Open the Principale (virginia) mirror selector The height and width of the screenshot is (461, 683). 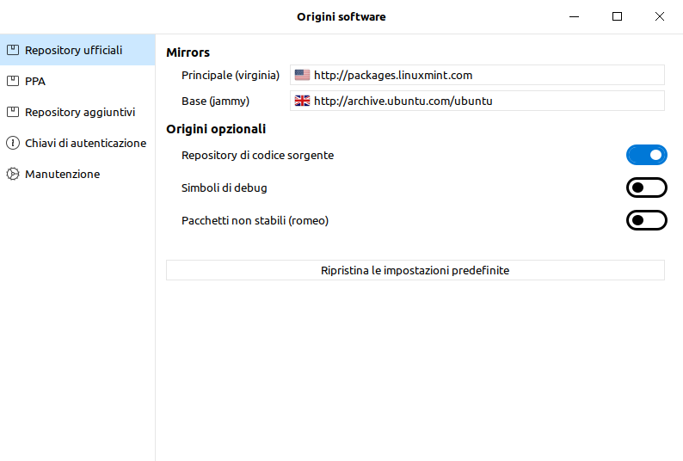pyautogui.click(x=477, y=76)
